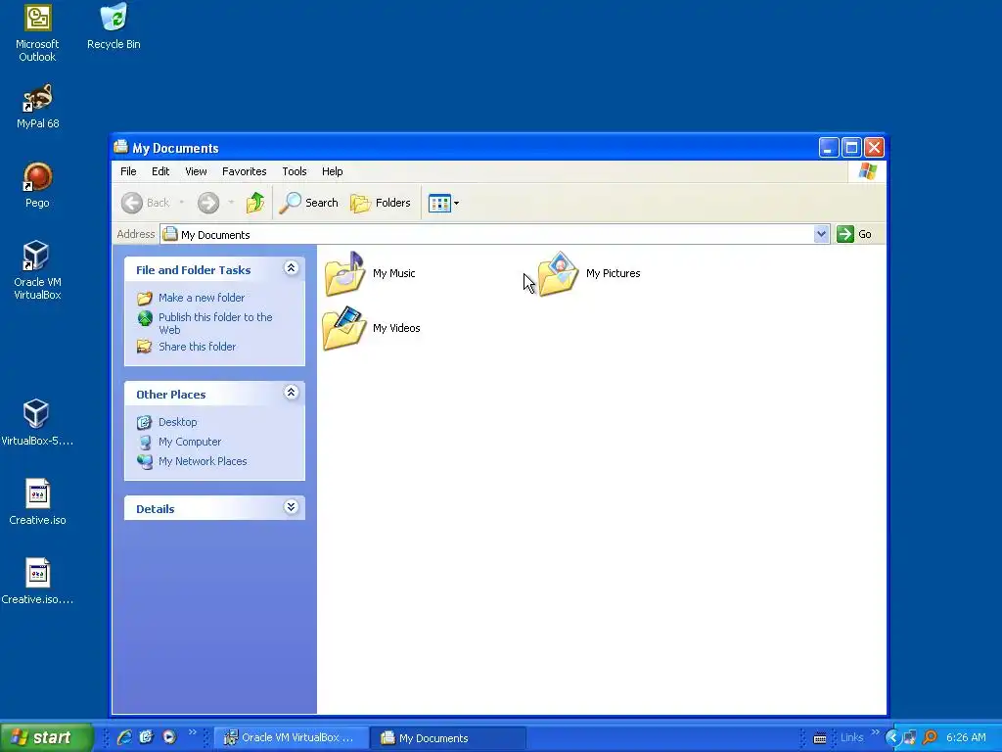Open the My Videos folder
The height and width of the screenshot is (752, 1002).
(x=372, y=328)
